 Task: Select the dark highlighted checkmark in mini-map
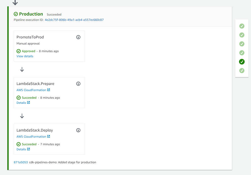242,62
